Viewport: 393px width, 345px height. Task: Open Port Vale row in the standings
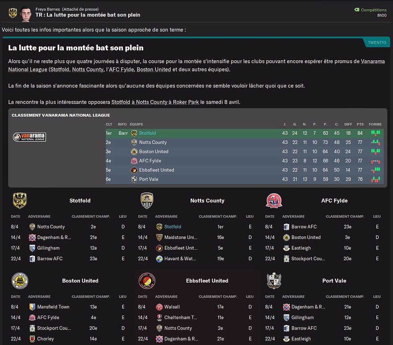click(x=245, y=179)
